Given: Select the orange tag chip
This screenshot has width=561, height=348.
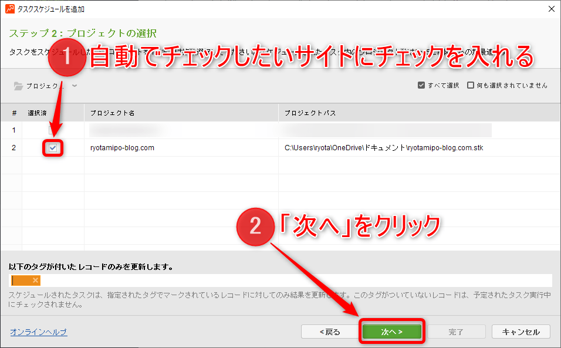Looking at the screenshot, I should [22, 281].
